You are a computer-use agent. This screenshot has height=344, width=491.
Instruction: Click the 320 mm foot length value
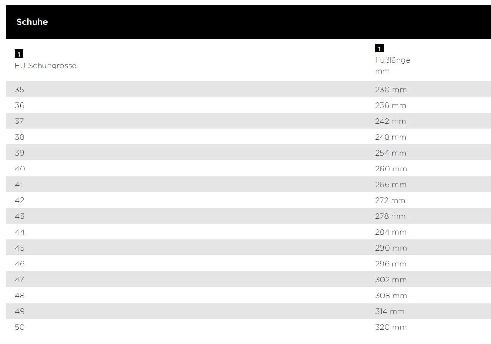pyautogui.click(x=390, y=327)
